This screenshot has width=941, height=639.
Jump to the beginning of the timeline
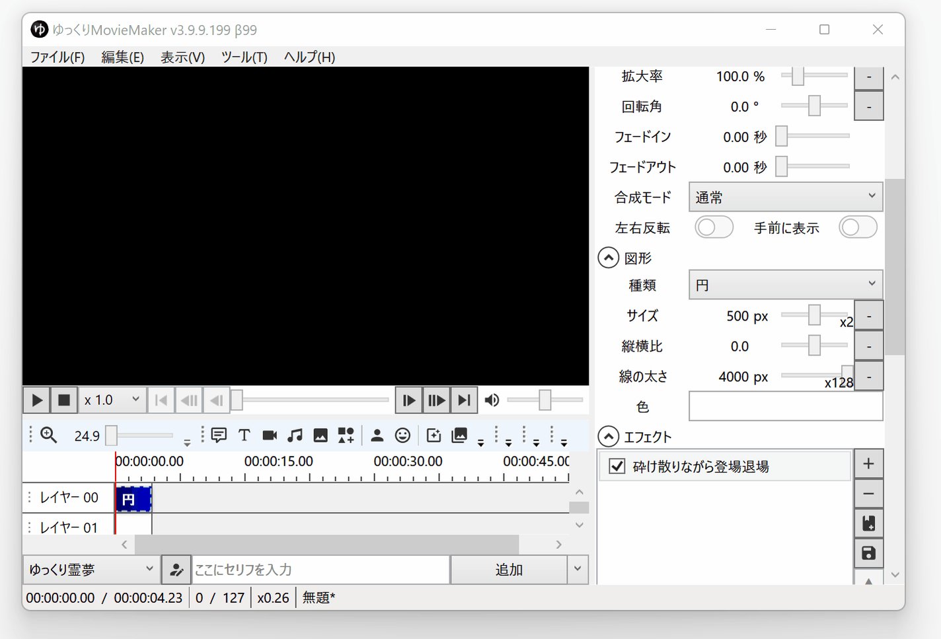tap(161, 400)
